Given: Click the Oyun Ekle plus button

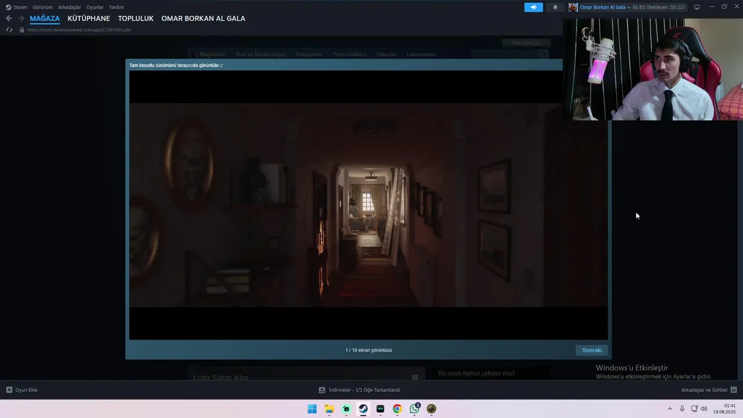Looking at the screenshot, I should pyautogui.click(x=9, y=390).
